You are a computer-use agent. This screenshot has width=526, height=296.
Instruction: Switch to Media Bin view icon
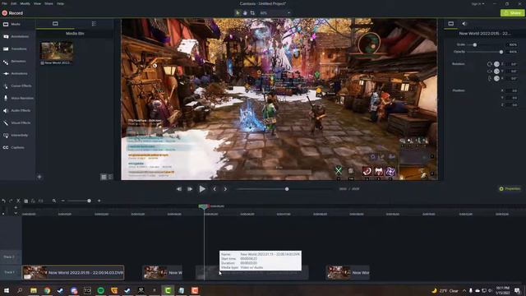pos(55,24)
